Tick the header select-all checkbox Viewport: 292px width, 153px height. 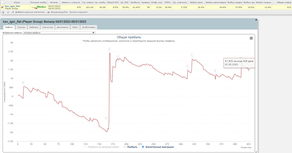pos(2,2)
